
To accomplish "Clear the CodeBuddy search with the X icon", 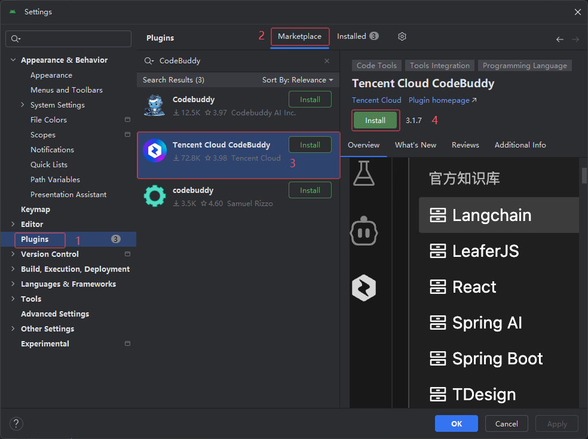I will 327,60.
